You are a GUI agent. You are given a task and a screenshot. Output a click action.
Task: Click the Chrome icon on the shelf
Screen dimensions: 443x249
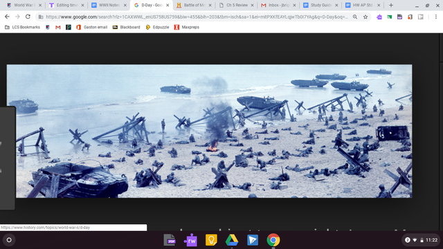pos(273,240)
